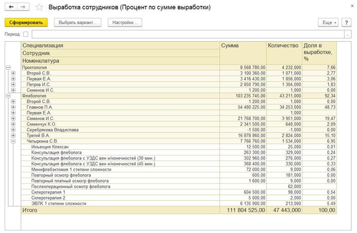This screenshot has height=233, width=357.
Task: Add report to favorites with star icon
Action: (x=39, y=8)
